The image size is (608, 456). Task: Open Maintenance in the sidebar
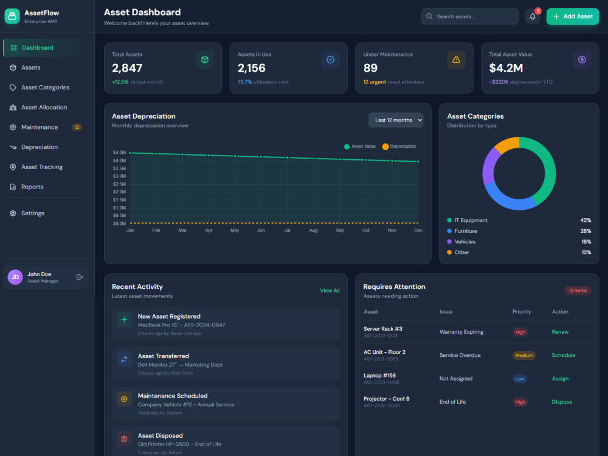[46, 127]
